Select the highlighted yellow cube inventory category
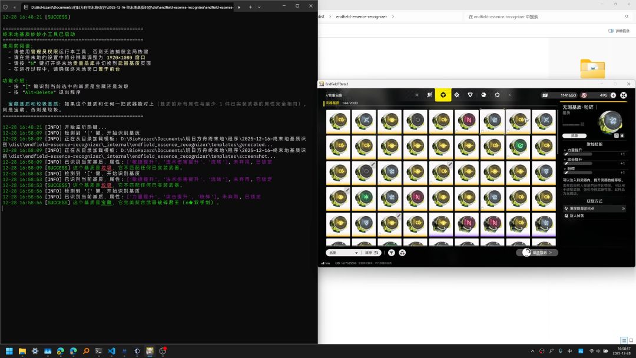Screen dimensions: 636x358 click(x=442, y=95)
